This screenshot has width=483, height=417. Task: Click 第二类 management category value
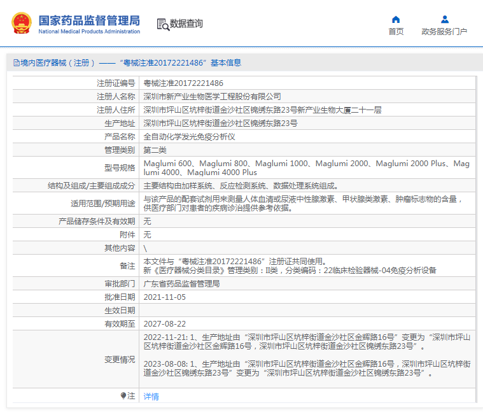click(155, 150)
